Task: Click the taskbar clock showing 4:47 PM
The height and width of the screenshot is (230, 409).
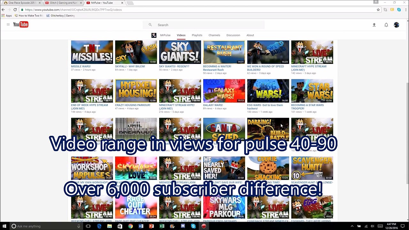Action: tap(391, 226)
